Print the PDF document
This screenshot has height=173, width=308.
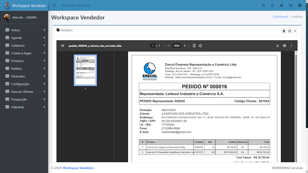284,46
